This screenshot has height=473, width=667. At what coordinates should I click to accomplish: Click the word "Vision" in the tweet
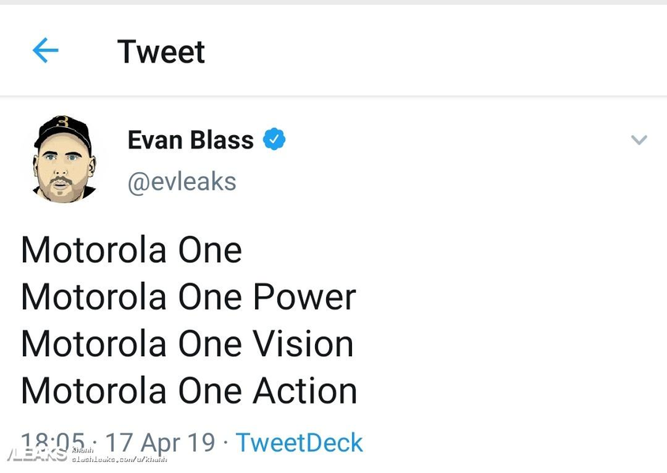tap(303, 344)
